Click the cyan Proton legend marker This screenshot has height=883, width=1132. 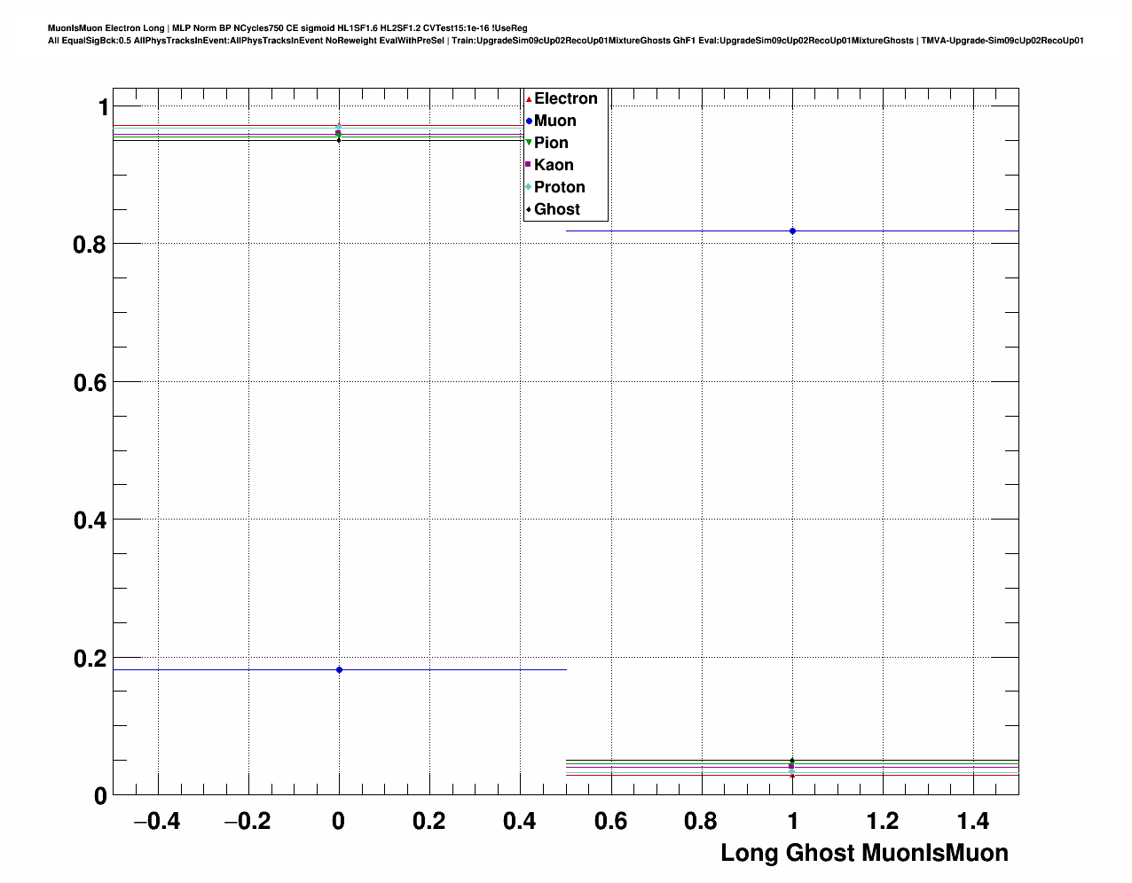[x=529, y=187]
